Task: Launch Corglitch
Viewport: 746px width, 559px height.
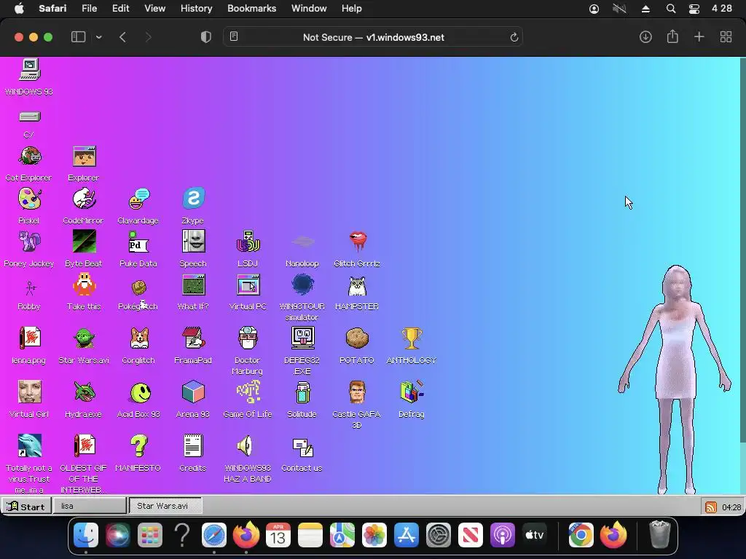Action: (x=139, y=338)
